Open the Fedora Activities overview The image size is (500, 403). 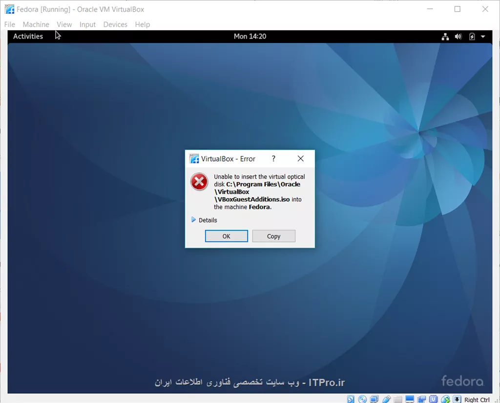pyautogui.click(x=28, y=36)
